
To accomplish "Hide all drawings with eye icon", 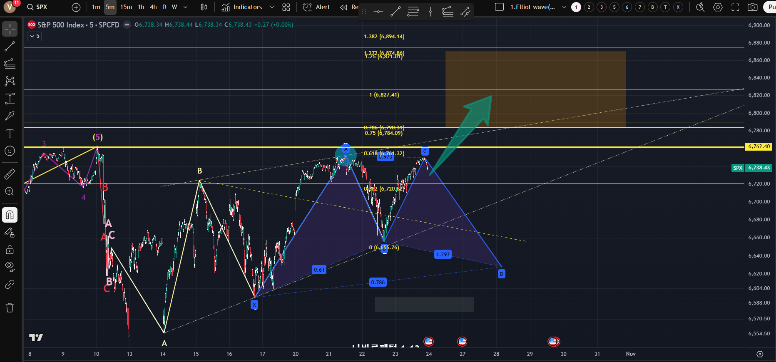I will (x=10, y=266).
